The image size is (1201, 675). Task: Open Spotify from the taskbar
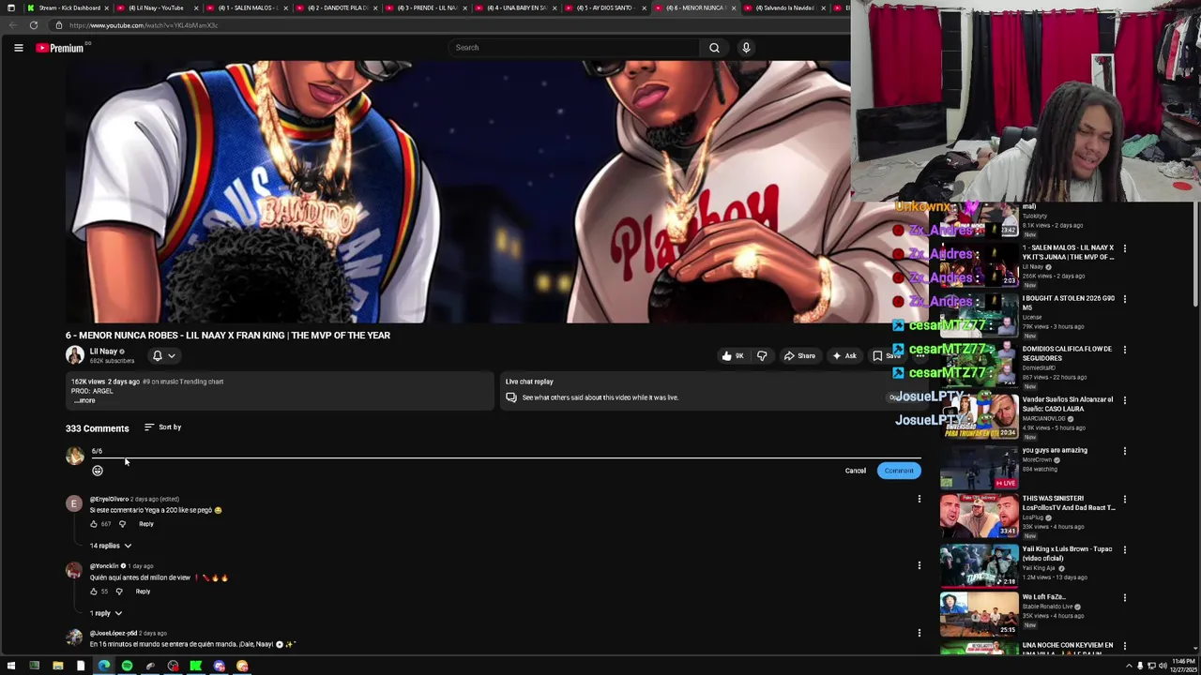coord(127,667)
